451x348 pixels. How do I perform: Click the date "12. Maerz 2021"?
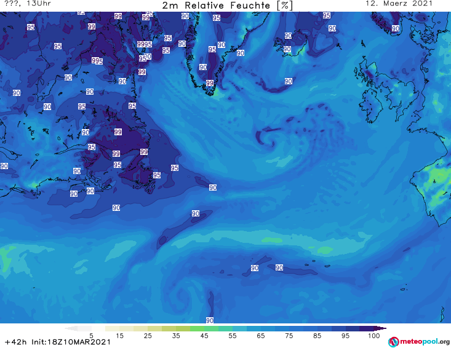(399, 4)
